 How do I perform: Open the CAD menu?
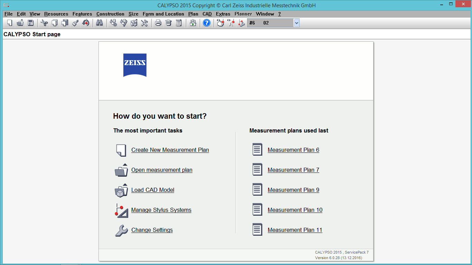pyautogui.click(x=207, y=14)
